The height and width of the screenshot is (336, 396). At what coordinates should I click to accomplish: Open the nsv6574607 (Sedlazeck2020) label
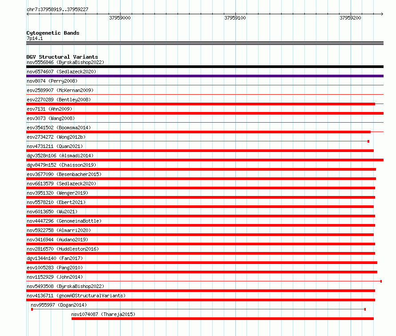tap(61, 72)
